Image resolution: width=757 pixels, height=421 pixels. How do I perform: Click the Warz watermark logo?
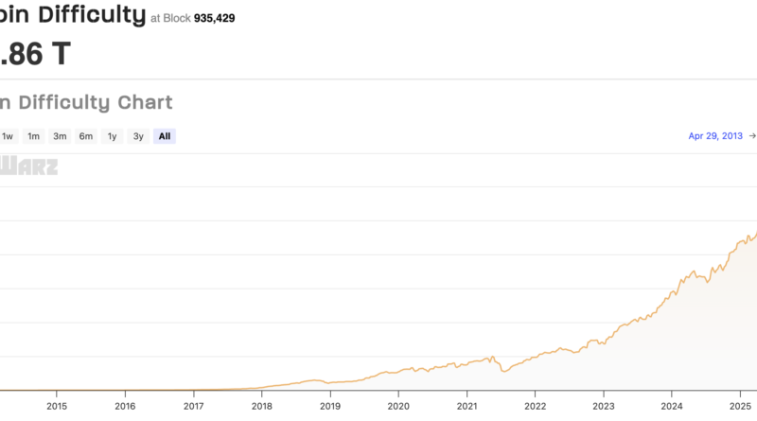[x=28, y=167]
